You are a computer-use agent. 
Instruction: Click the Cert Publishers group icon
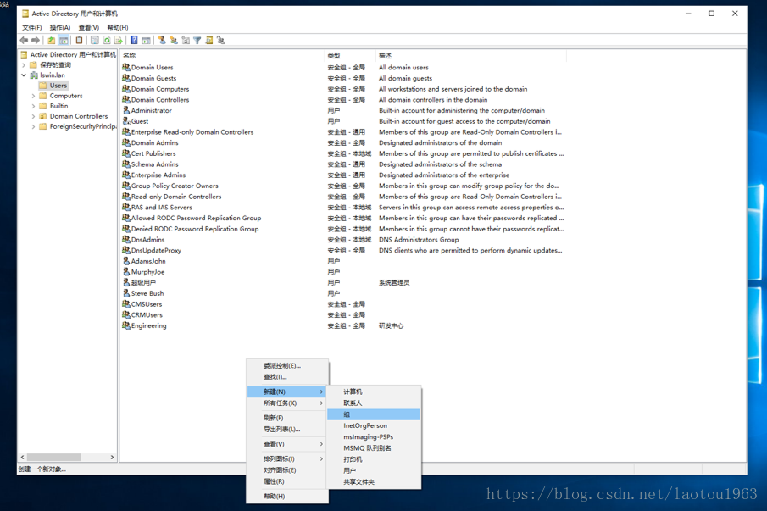click(126, 153)
